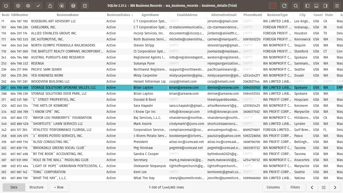Go to the next page of rows
Screen dimensions: 343x193
tap(335, 187)
